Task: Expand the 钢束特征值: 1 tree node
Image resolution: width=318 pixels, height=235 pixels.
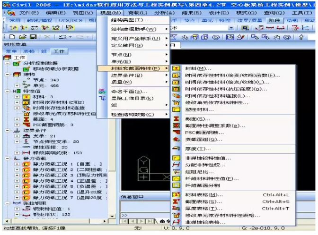Action: pos(17,209)
